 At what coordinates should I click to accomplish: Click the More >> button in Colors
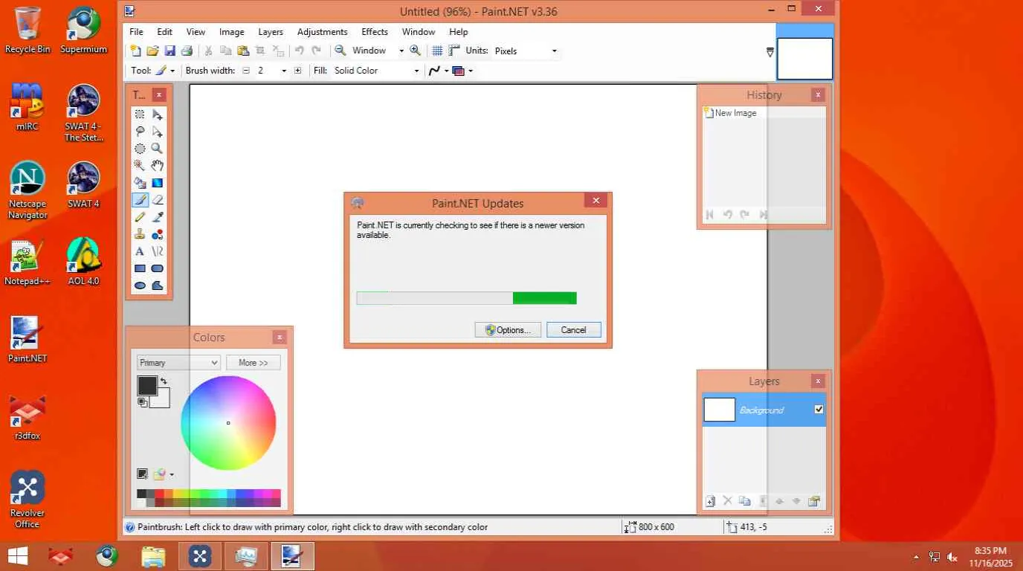(253, 363)
